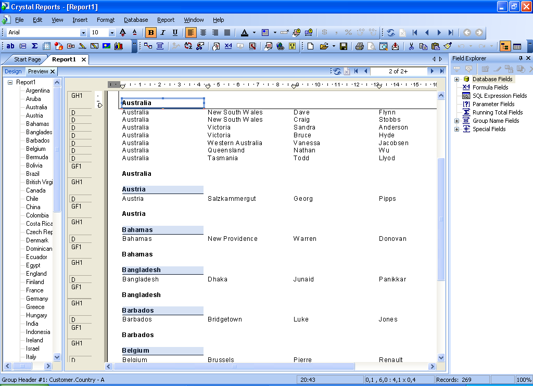Screen dimensions: 533x386
Task: Click the Increase Font Size icon
Action: [123, 33]
